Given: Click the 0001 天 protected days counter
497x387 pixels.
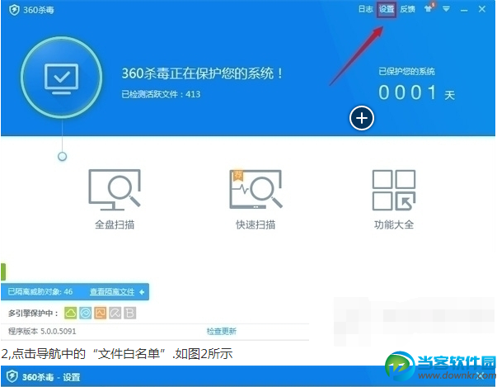Looking at the screenshot, I should (416, 92).
